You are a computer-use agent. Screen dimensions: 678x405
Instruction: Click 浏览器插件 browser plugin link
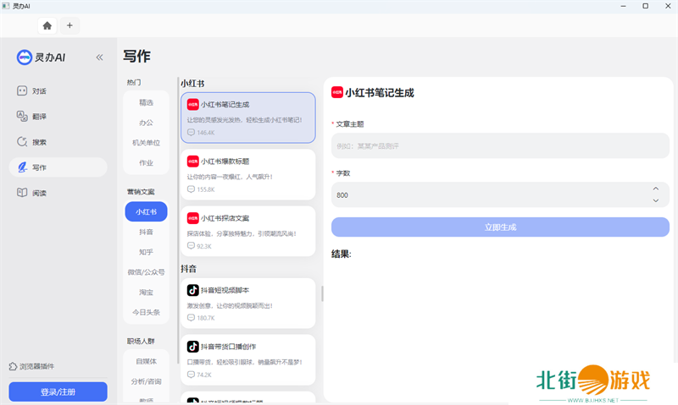point(36,366)
